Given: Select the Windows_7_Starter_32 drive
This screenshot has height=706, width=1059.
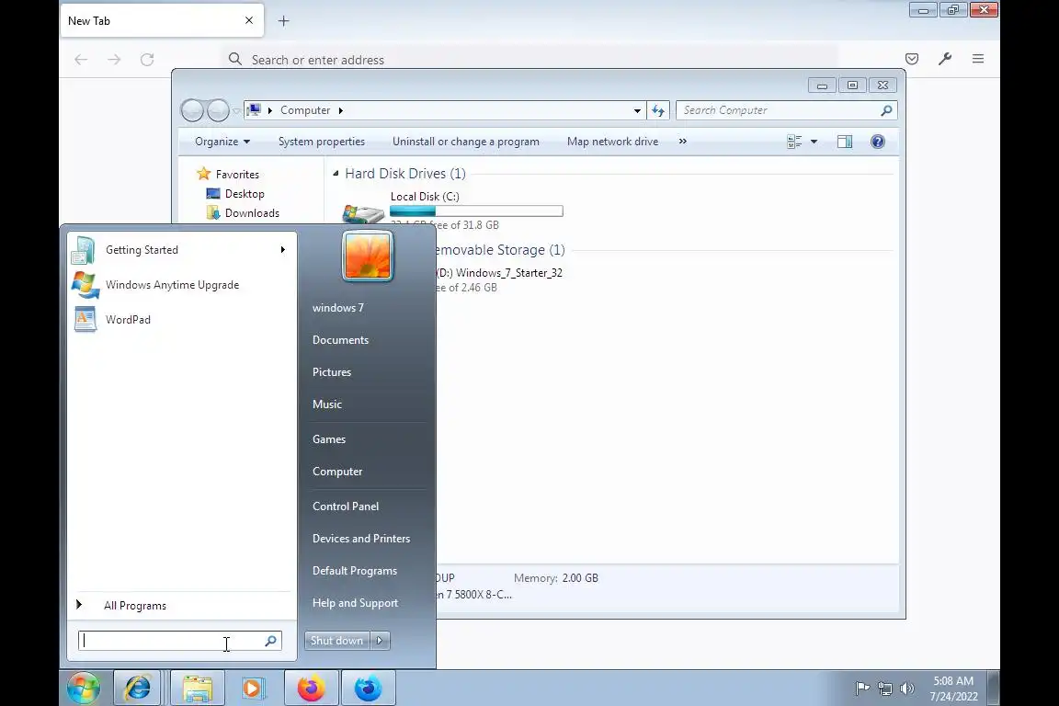Looking at the screenshot, I should point(499,273).
